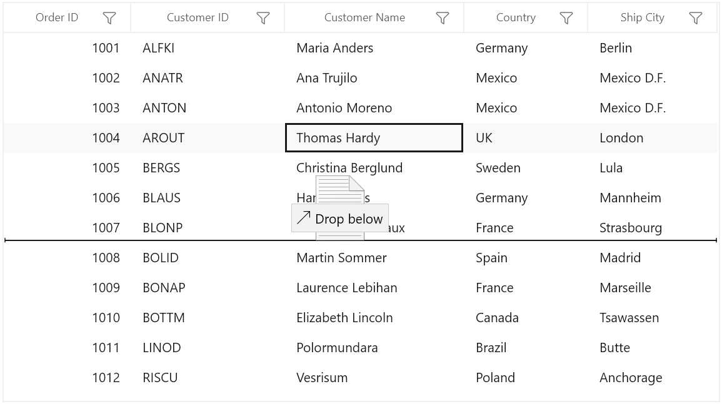Viewport: 722px width, 404px height.
Task: Select order ID 1003 cell
Action: click(68, 107)
